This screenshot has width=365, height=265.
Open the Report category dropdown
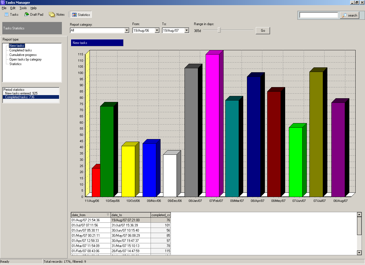126,30
